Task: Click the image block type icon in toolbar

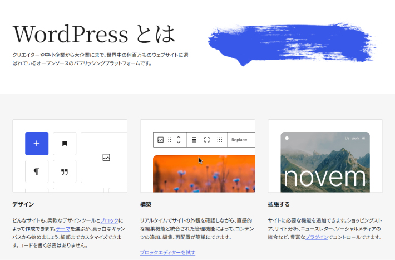Action: [160, 140]
